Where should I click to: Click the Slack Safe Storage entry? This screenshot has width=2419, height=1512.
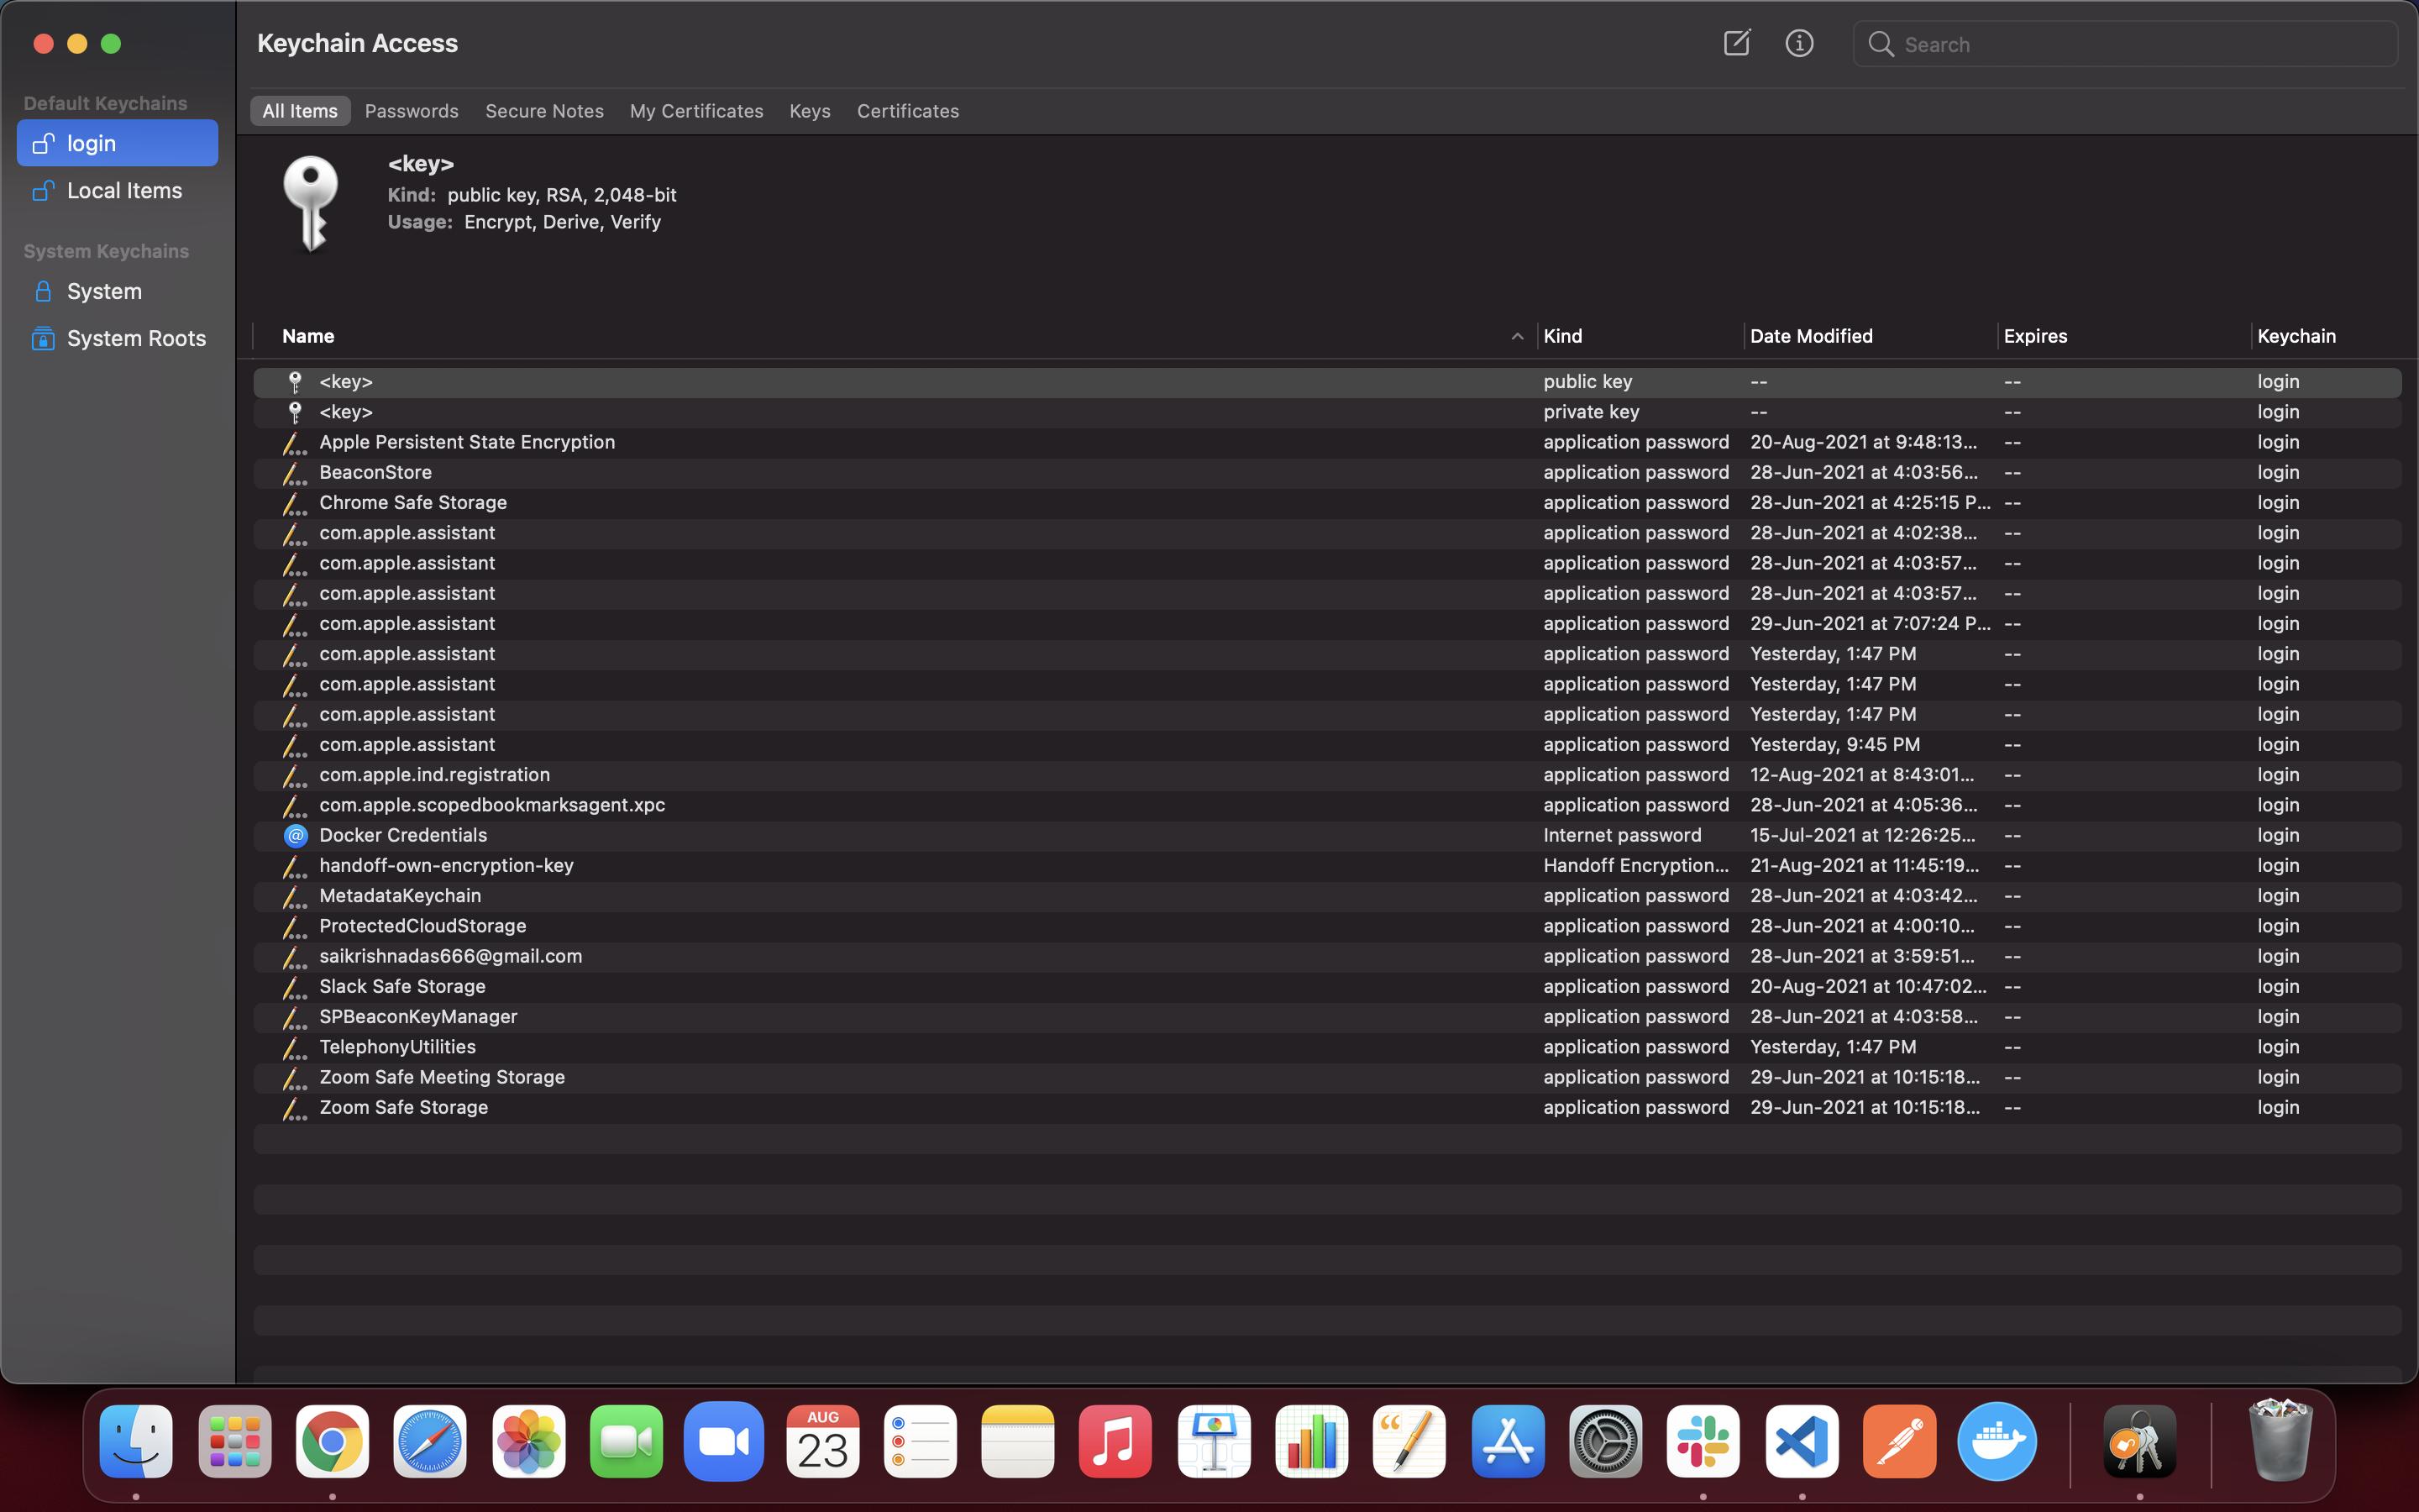coord(401,986)
